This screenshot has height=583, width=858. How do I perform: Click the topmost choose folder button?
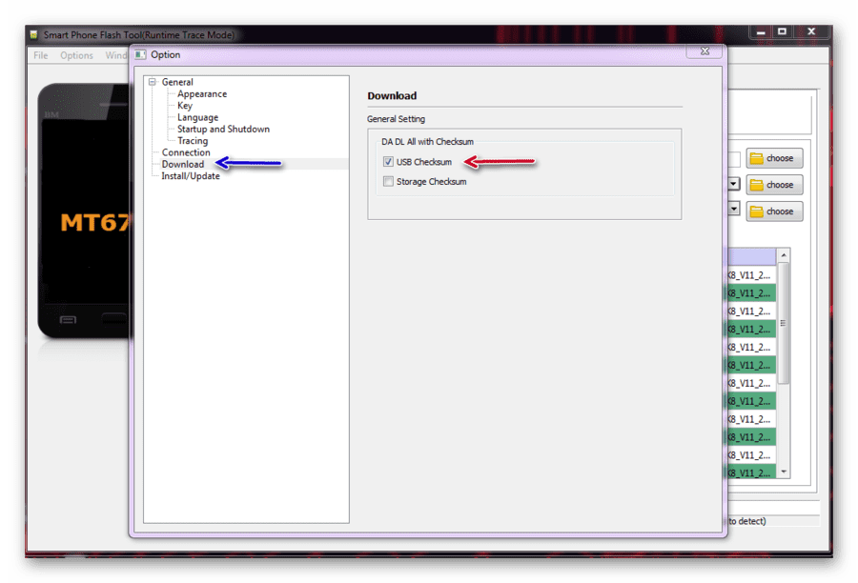[x=774, y=158]
